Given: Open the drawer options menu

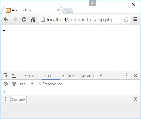Looking at the screenshot, I should coord(6,99).
